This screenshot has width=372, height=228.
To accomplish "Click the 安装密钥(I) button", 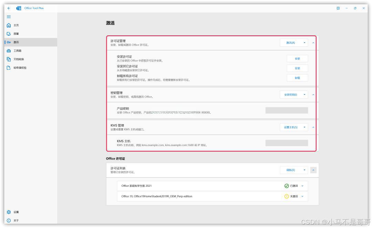I will [291, 95].
